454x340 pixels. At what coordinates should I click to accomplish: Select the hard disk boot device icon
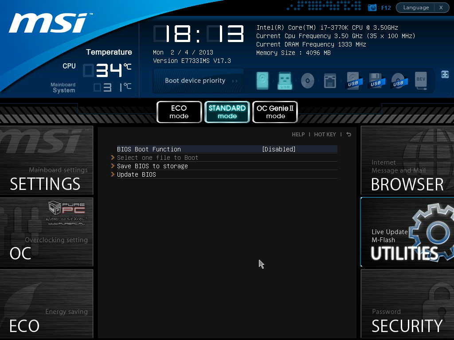point(262,81)
